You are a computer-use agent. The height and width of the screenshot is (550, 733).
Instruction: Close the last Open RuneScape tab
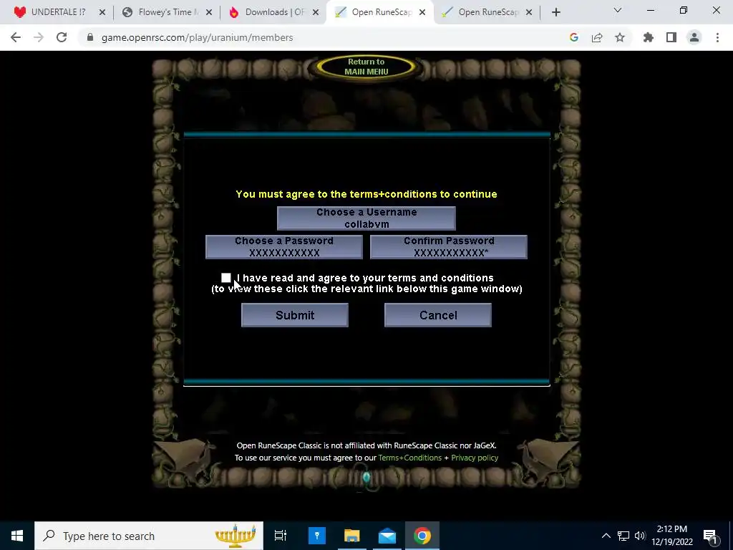coord(529,13)
